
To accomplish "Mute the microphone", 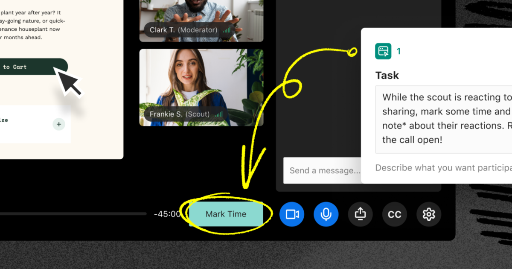I will [326, 214].
